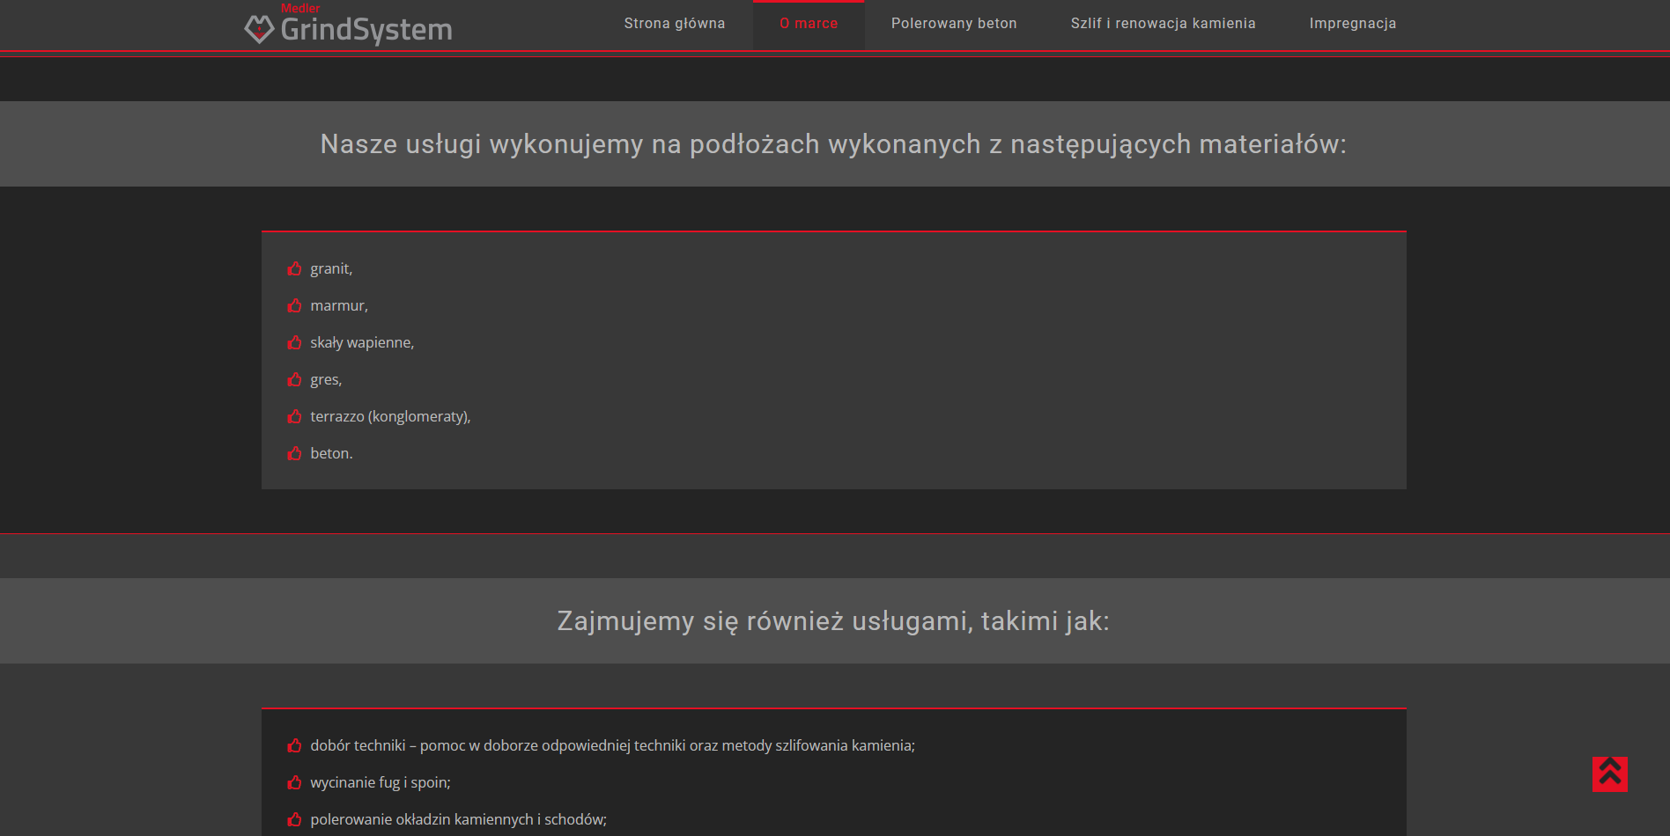The image size is (1670, 836).
Task: Click the GrindSystem brand name text
Action: (x=366, y=30)
